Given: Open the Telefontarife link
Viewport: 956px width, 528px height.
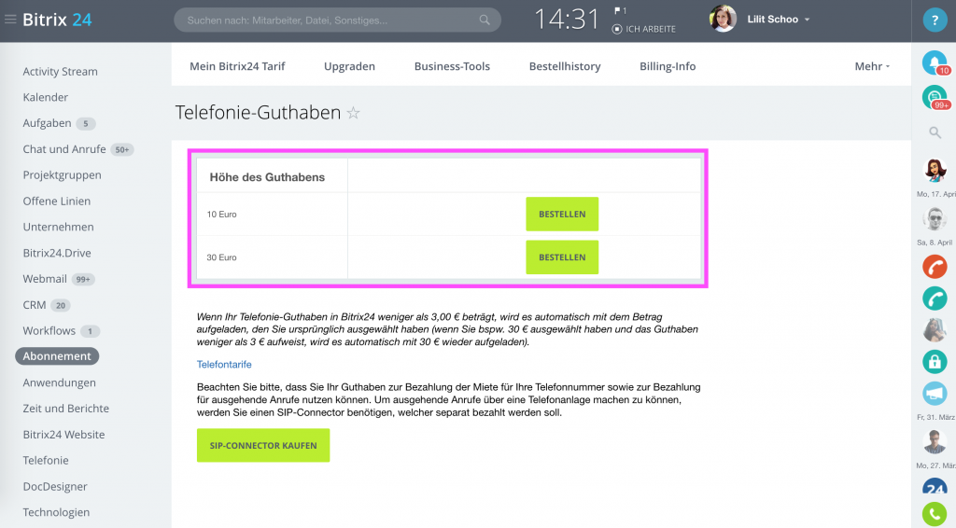Looking at the screenshot, I should coord(224,364).
